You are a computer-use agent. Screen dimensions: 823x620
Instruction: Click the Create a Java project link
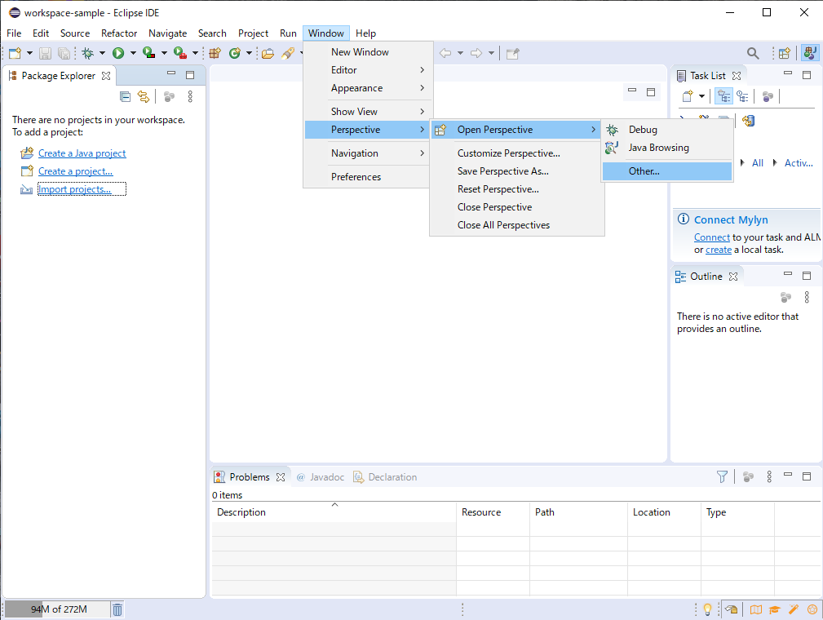click(82, 153)
